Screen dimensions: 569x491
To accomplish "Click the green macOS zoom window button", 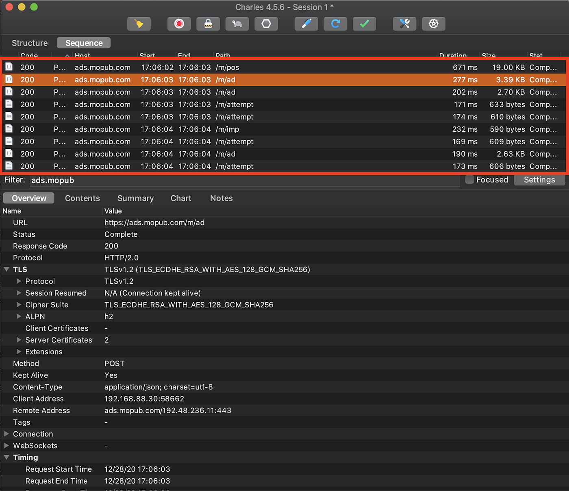I will click(x=34, y=7).
